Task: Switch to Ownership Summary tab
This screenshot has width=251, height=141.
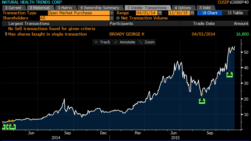Action: click(101, 8)
